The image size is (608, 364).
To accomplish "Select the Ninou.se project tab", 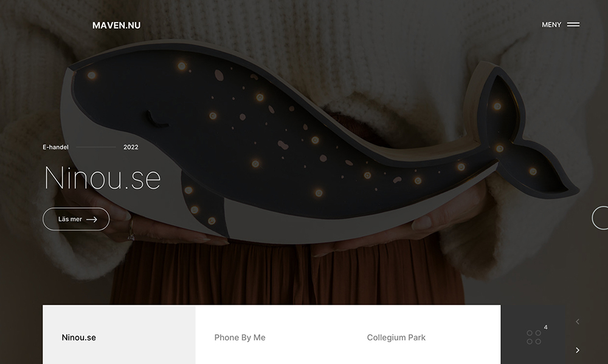I will click(119, 335).
